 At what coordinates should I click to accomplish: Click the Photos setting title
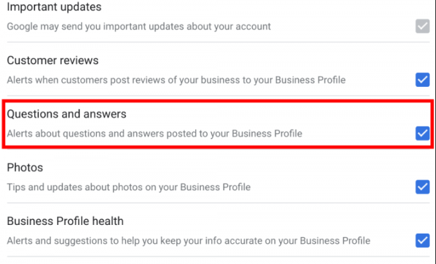coord(25,168)
